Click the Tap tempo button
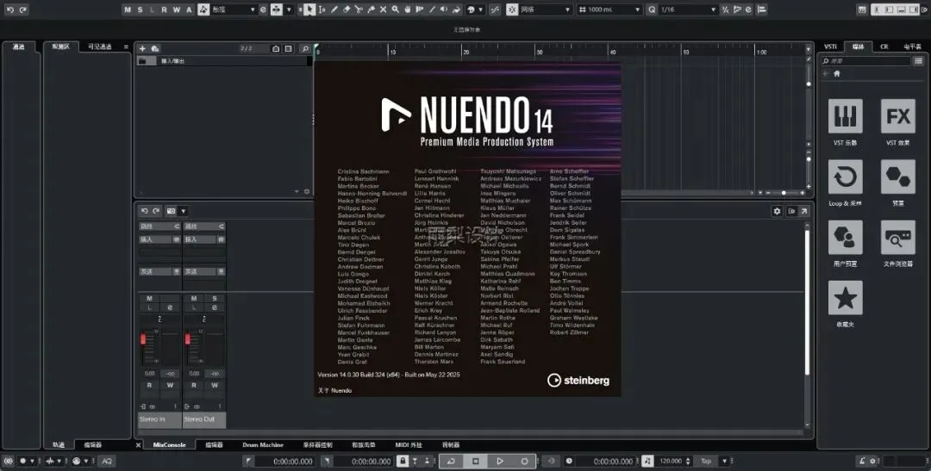Image resolution: width=931 pixels, height=471 pixels. click(706, 461)
